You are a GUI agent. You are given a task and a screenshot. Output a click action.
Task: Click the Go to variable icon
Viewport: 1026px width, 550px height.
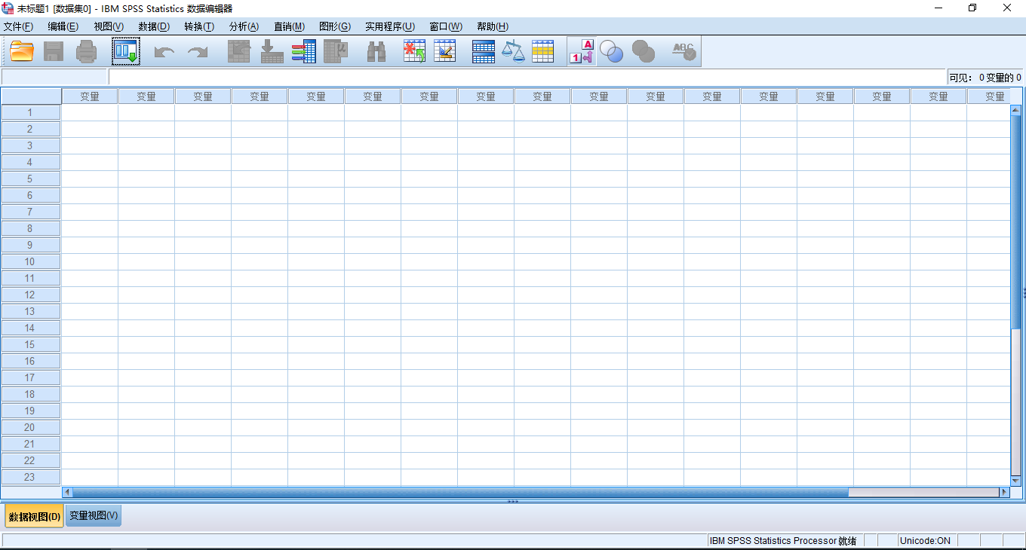(x=272, y=51)
